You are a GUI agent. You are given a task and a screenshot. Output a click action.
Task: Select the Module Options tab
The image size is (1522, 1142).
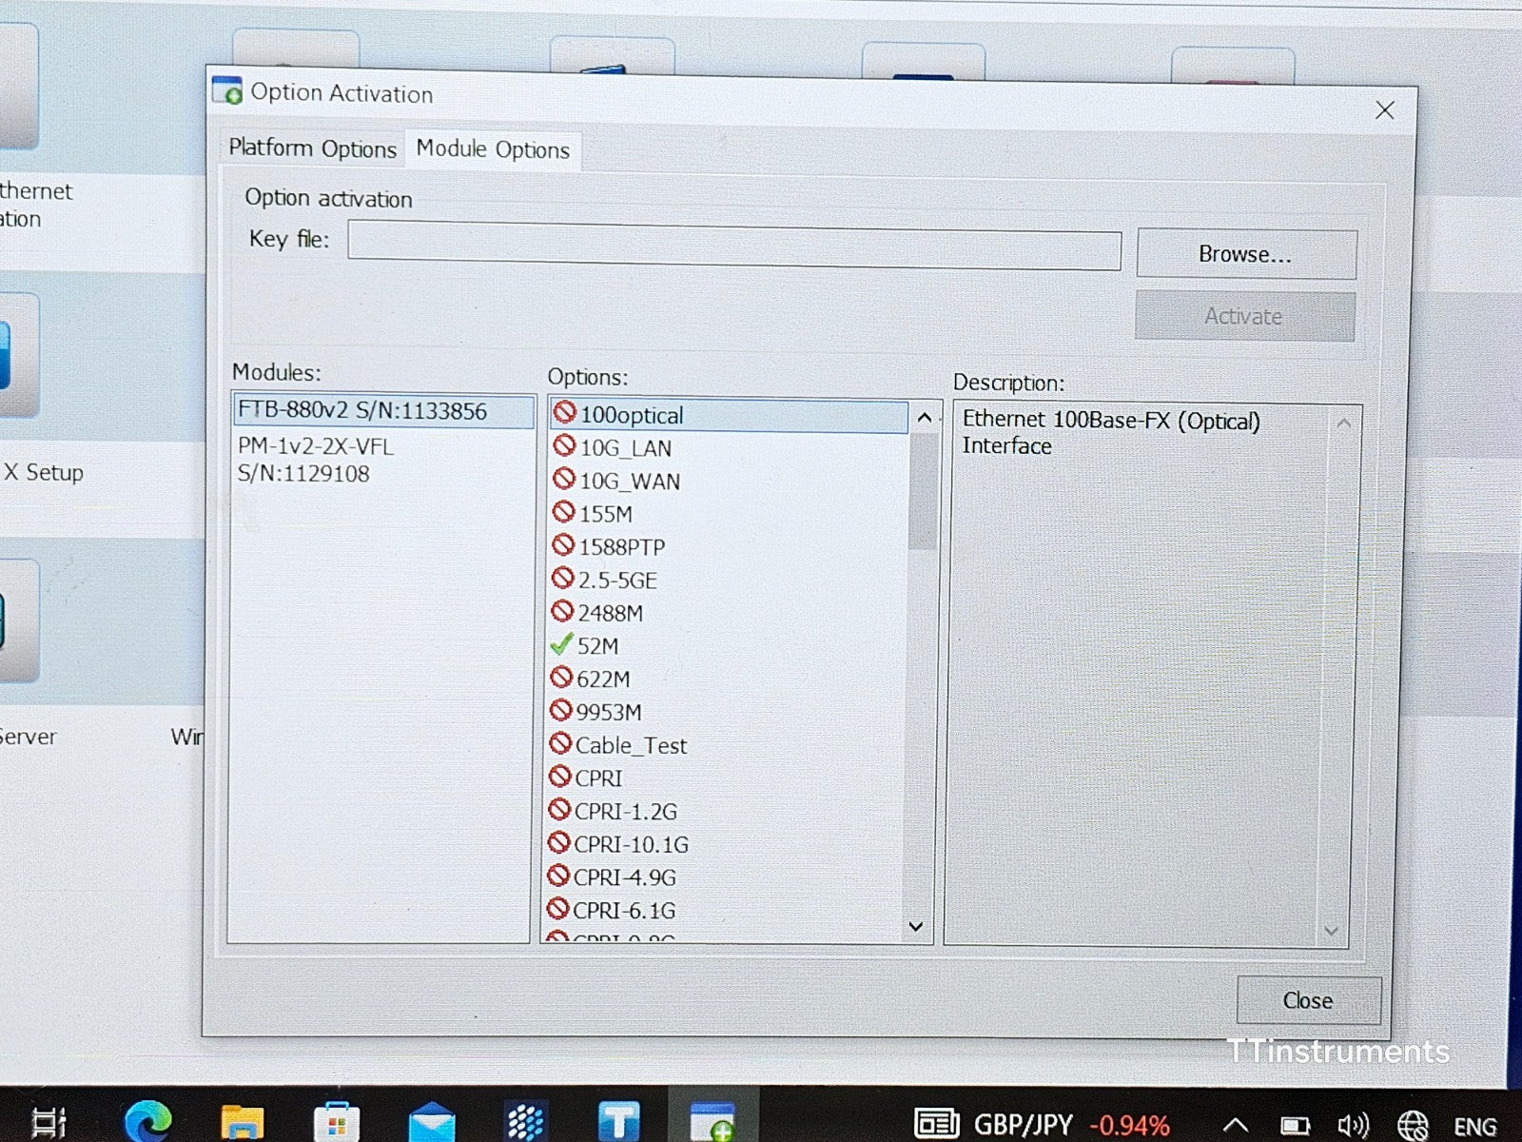[493, 150]
